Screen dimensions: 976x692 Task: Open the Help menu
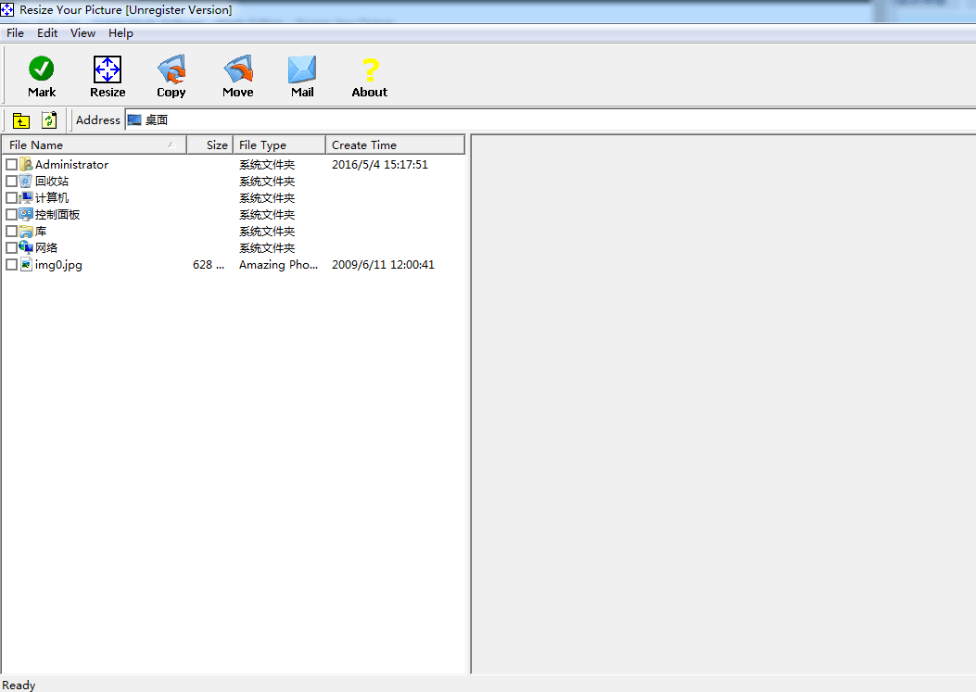(120, 32)
